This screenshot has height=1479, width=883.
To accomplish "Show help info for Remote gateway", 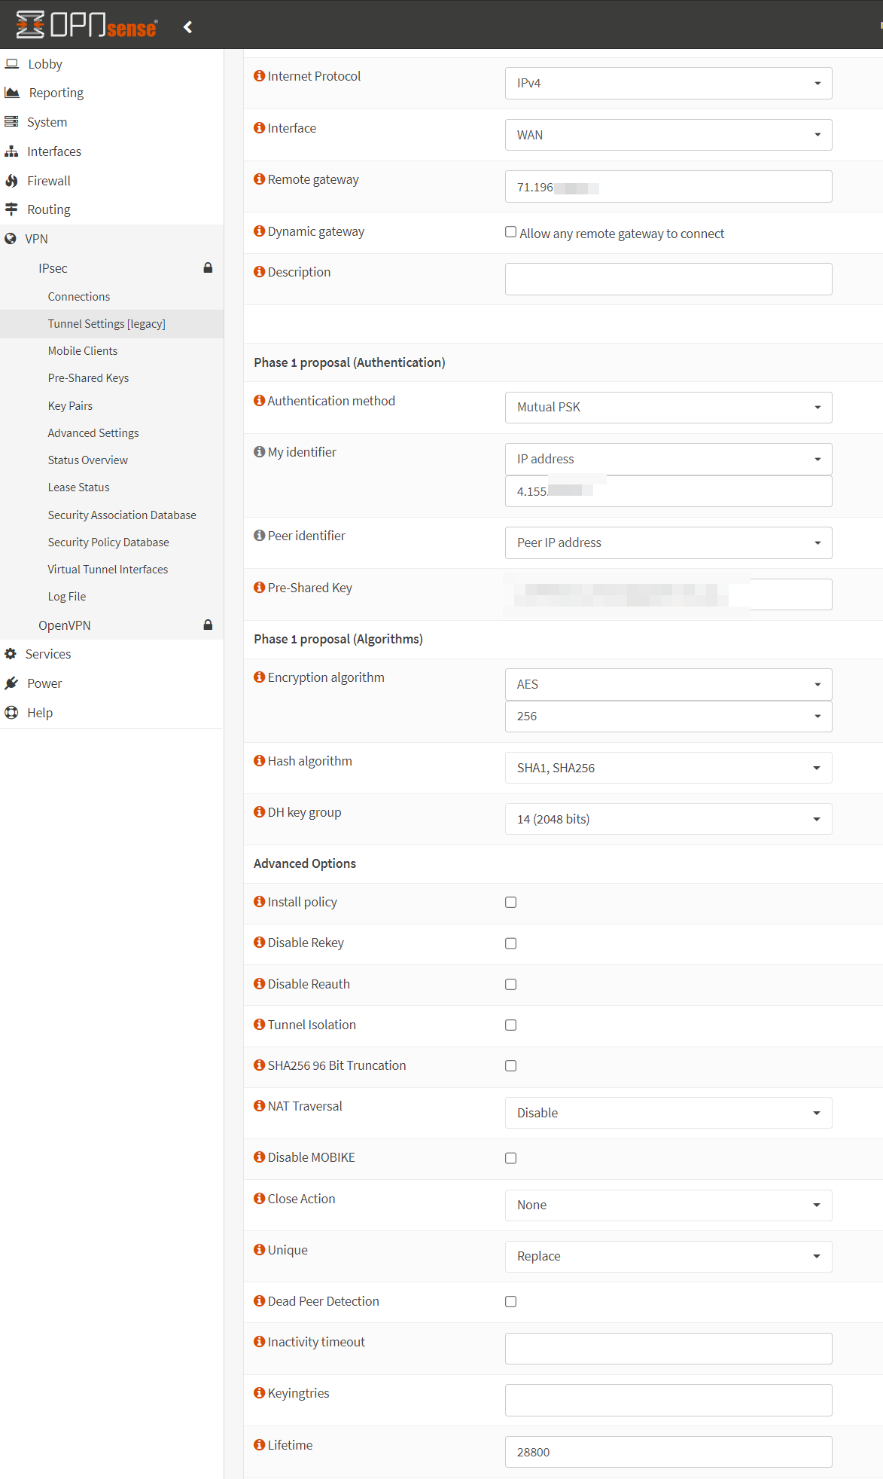I will click(260, 179).
